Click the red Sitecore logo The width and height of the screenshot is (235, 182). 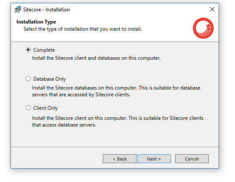point(203,28)
